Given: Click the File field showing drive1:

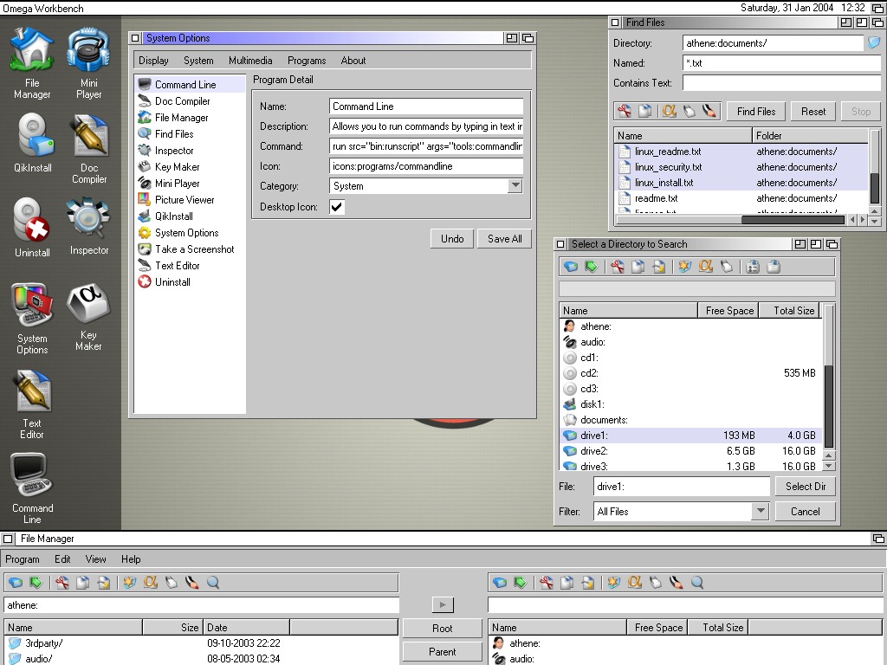Looking at the screenshot, I should click(x=681, y=487).
